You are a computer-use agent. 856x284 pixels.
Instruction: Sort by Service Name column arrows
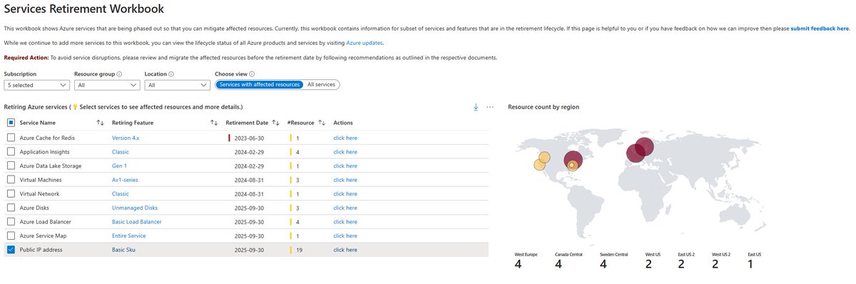(101, 123)
